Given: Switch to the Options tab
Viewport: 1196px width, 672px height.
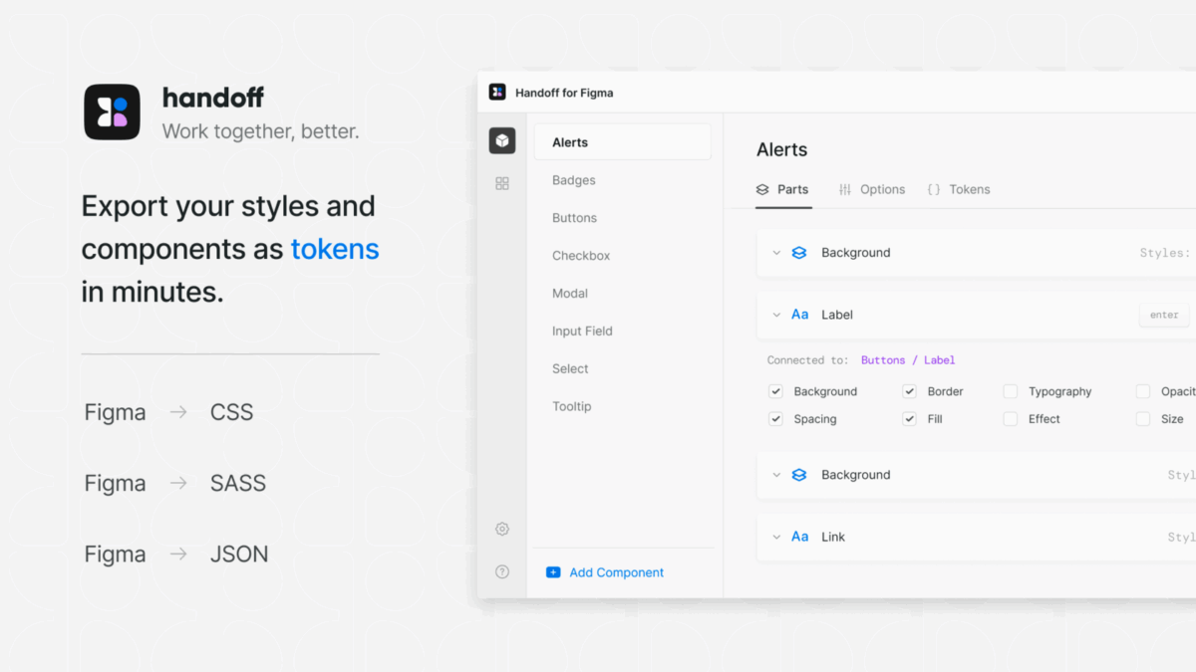Looking at the screenshot, I should point(872,189).
